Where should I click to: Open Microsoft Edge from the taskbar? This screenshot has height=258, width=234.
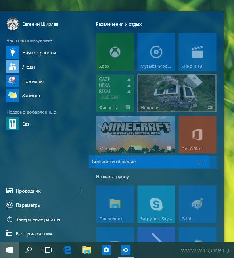(x=67, y=250)
